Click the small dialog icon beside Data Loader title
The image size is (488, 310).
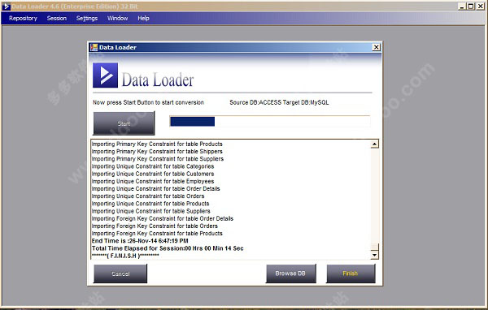pyautogui.click(x=94, y=47)
